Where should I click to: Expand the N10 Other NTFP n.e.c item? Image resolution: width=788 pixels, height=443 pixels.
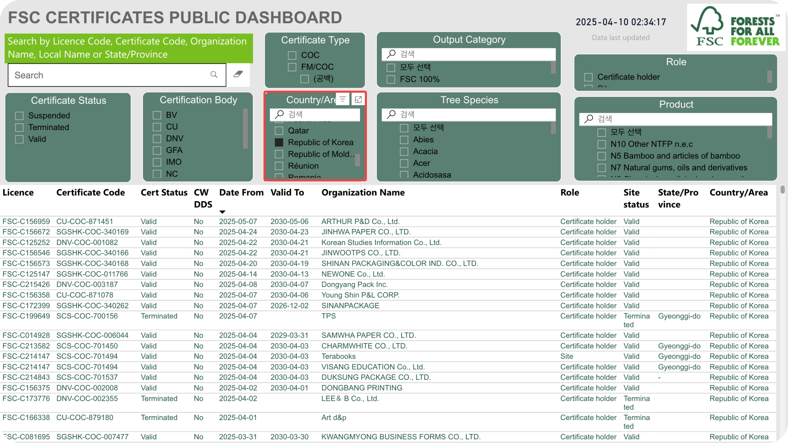[589, 144]
